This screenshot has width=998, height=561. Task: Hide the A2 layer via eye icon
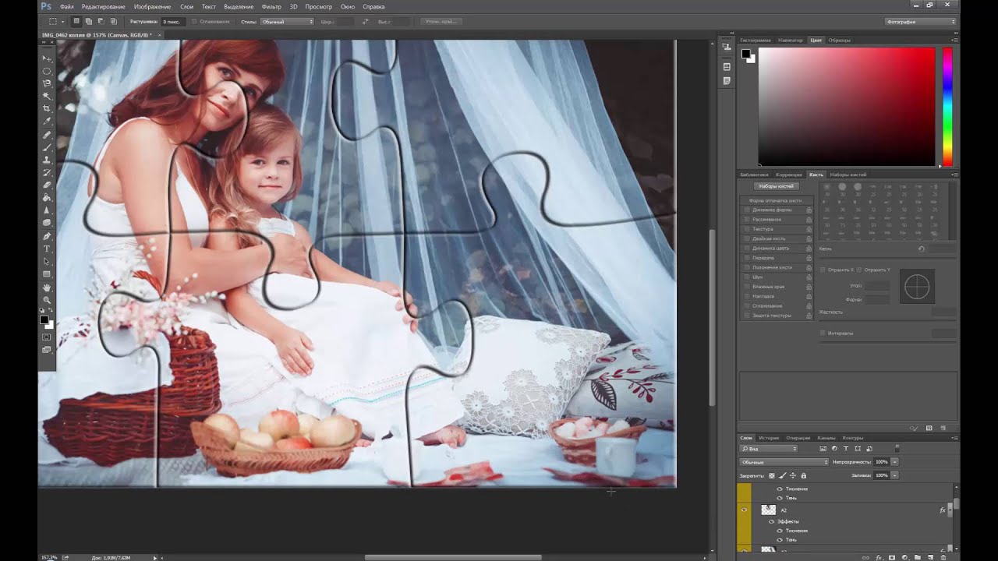point(745,510)
